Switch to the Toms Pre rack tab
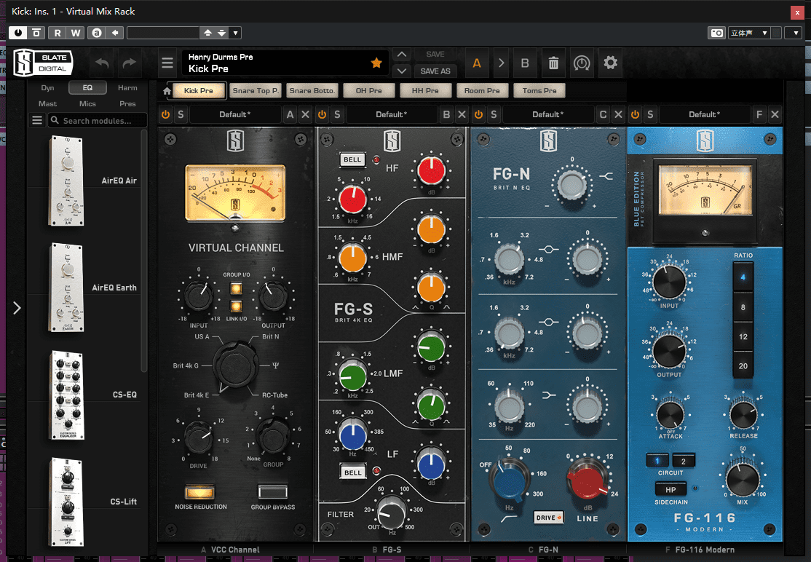Viewport: 811px width, 562px height. pyautogui.click(x=539, y=90)
